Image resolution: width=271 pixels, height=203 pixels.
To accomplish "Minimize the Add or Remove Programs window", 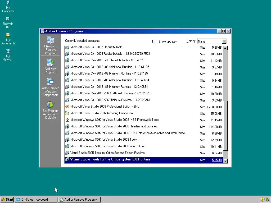I will point(219,31).
